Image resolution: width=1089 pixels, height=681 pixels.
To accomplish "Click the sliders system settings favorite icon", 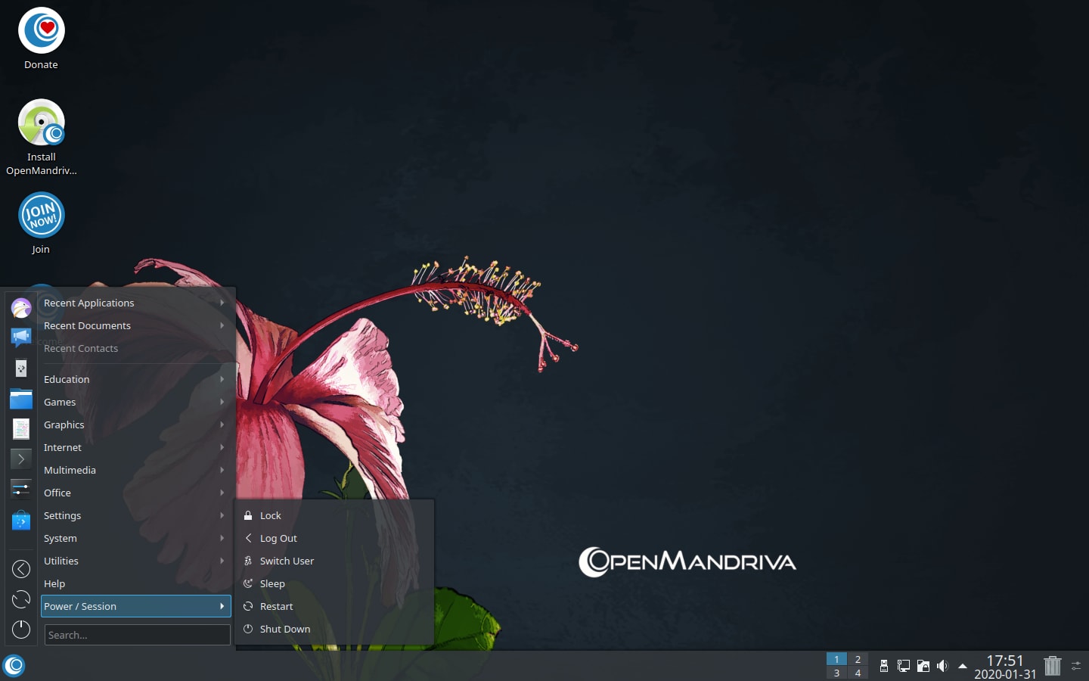I will [x=21, y=489].
